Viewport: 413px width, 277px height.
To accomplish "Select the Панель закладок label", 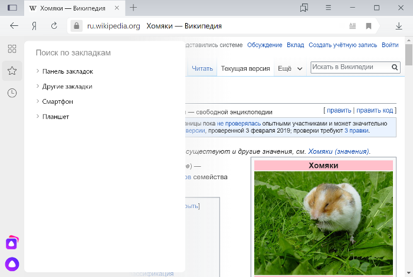I will click(68, 71).
